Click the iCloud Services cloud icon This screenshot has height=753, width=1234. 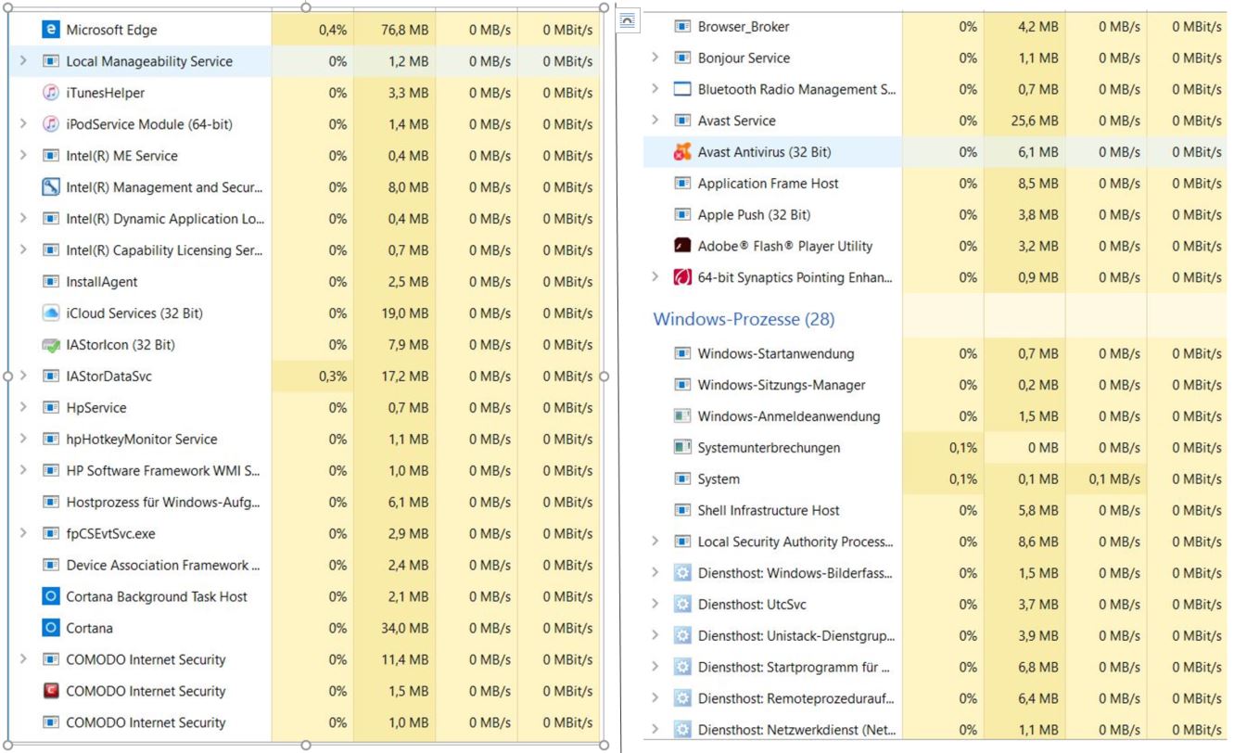coord(51,313)
